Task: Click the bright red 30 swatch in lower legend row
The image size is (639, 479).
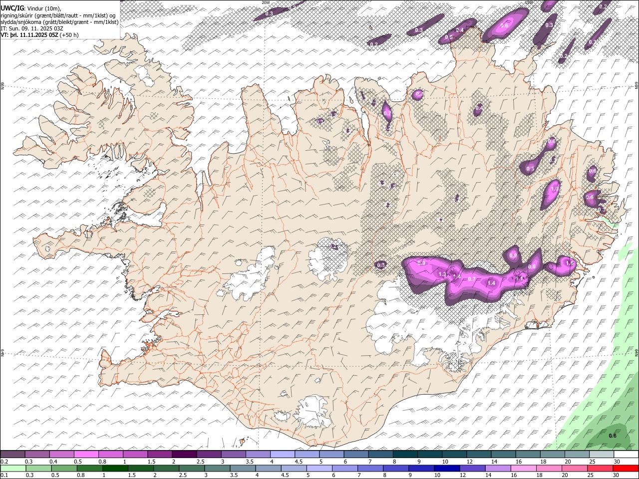Action: pos(626,468)
